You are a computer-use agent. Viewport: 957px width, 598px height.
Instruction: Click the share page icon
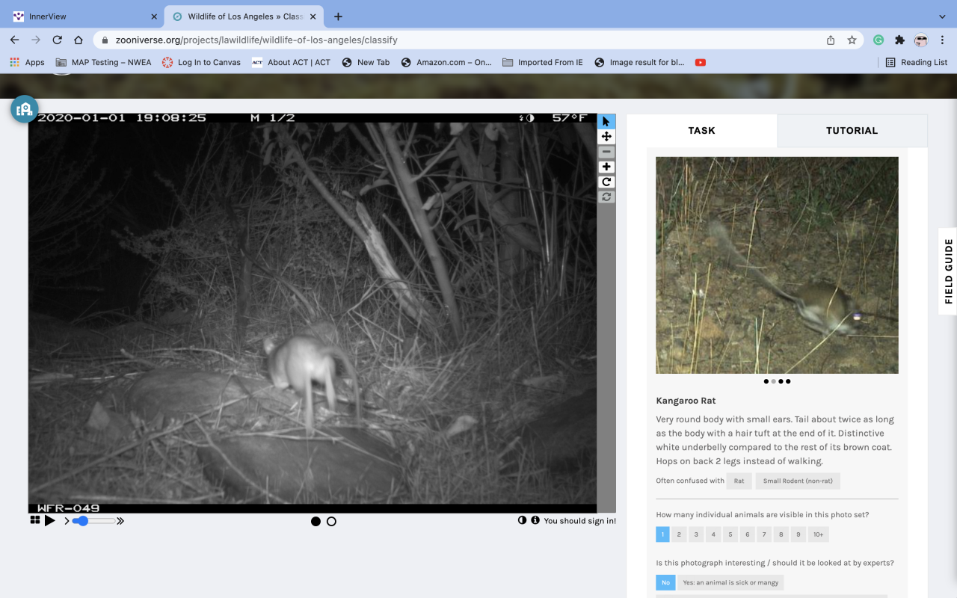831,40
